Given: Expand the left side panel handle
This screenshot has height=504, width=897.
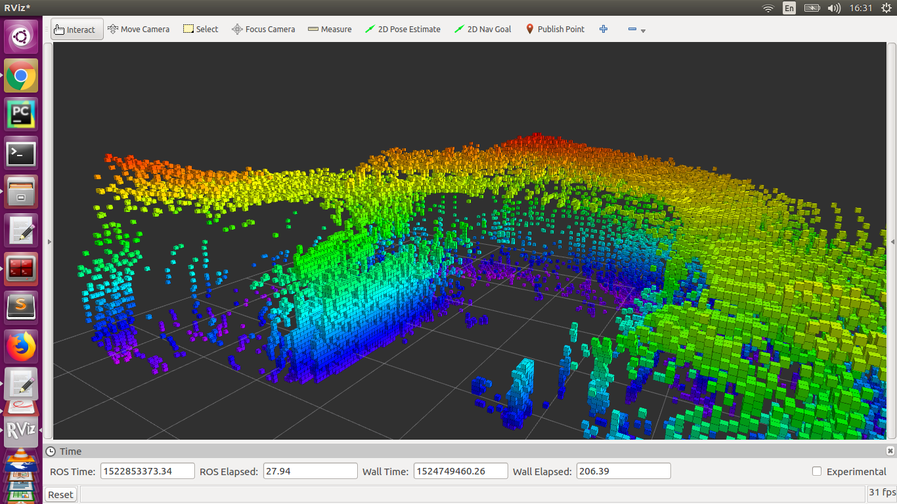Looking at the screenshot, I should (49, 241).
